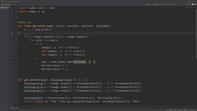Click the project name breadcrumb in the navigation bar
This screenshot has width=197, height=111.
coord(2,4)
